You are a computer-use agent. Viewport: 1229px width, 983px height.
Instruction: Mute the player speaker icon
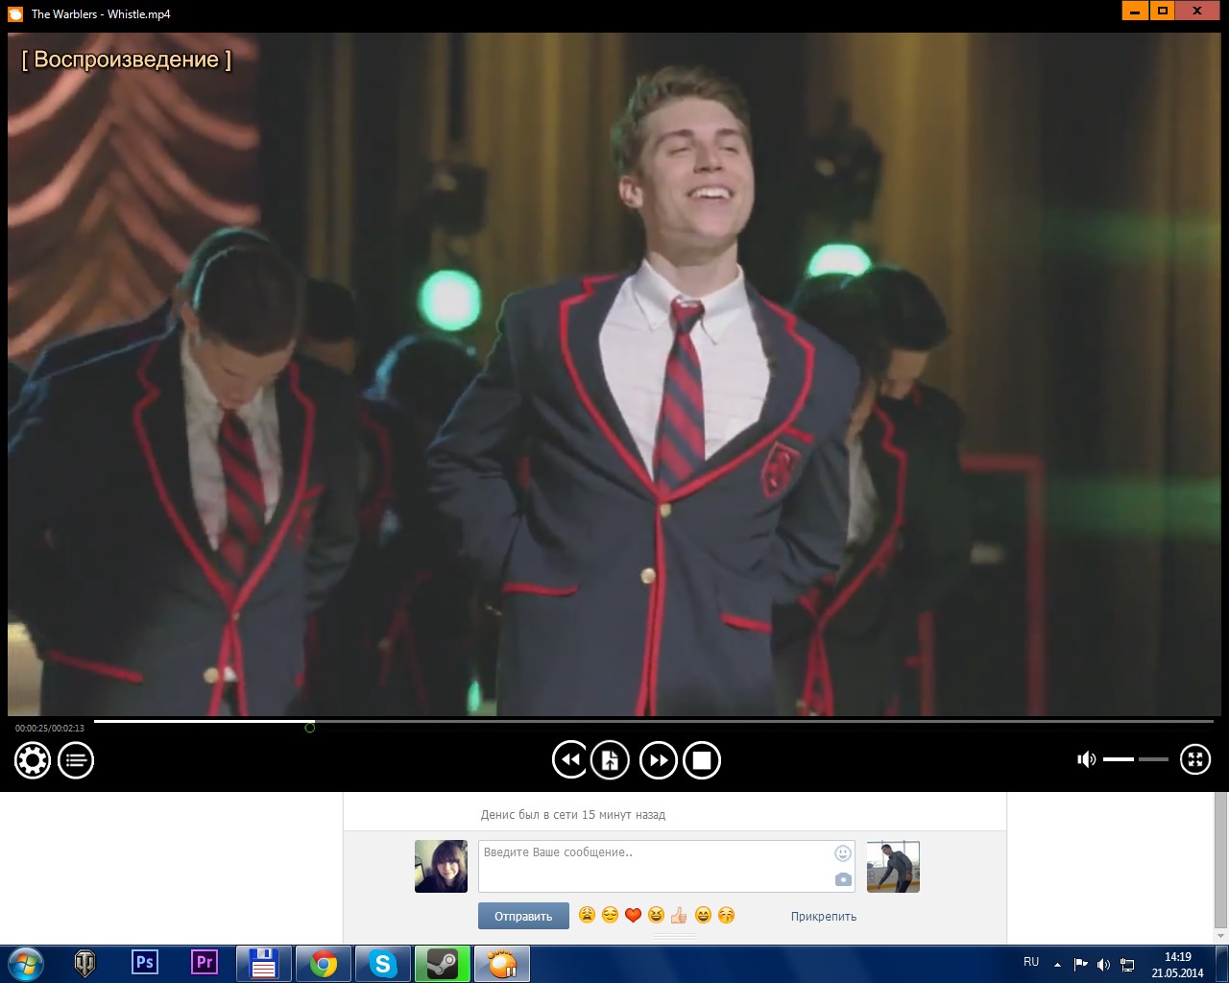tap(1086, 759)
